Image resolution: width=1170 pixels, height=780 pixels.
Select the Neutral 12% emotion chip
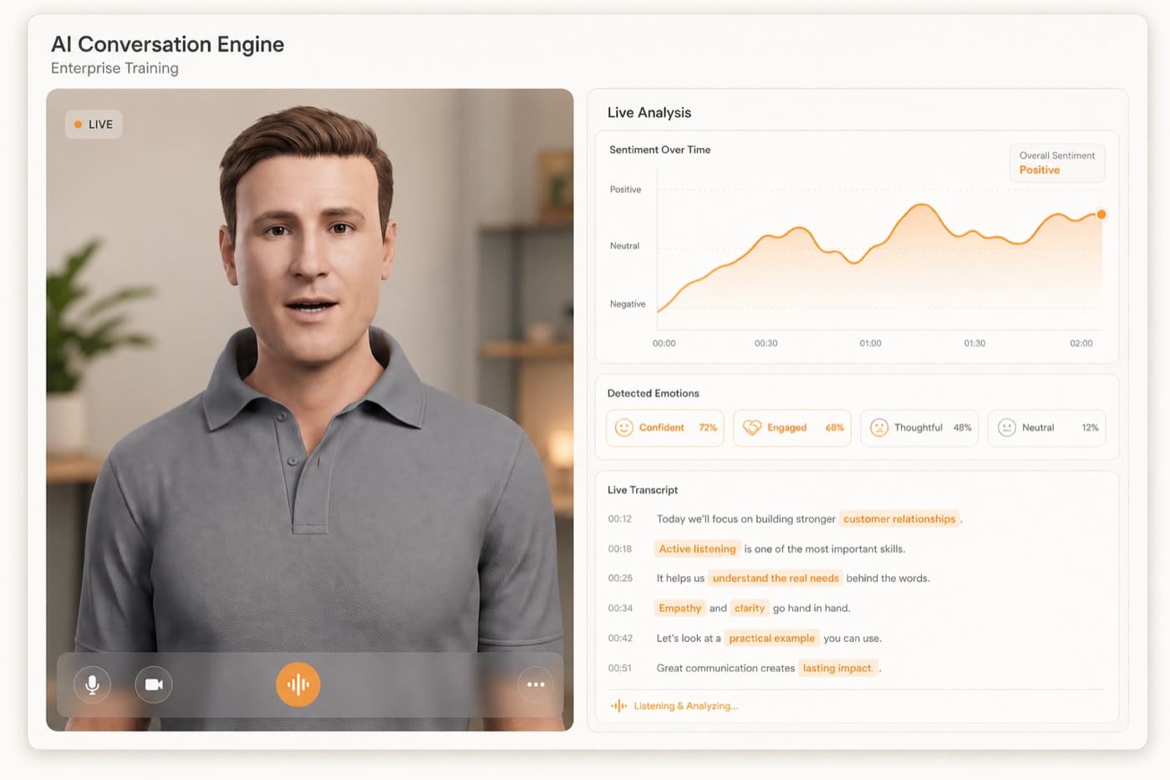click(1047, 428)
